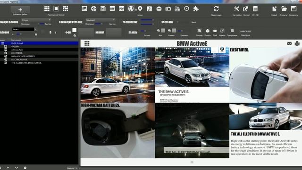
Task: Click the orientation rotate arrows icon
Action: coord(216,8)
